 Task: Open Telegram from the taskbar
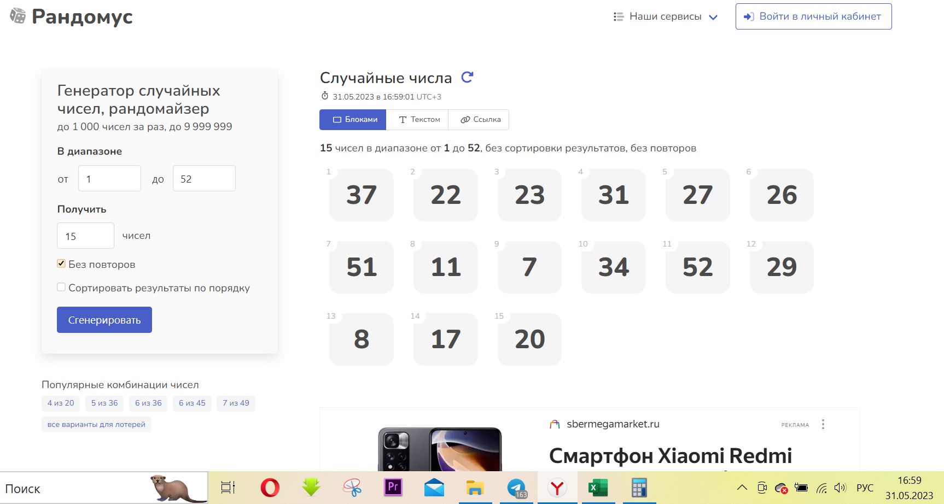pyautogui.click(x=516, y=488)
